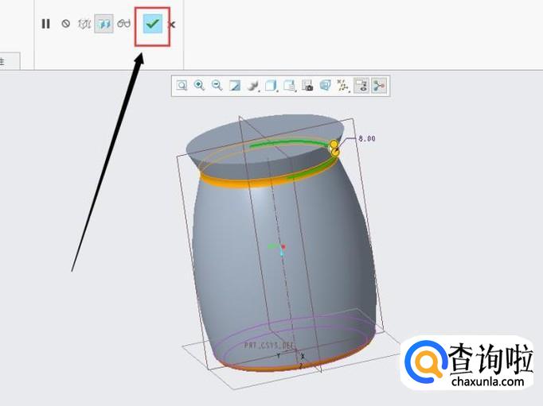The height and width of the screenshot is (406, 543).
Task: Click the Zoom In magnifier
Action: click(x=199, y=86)
